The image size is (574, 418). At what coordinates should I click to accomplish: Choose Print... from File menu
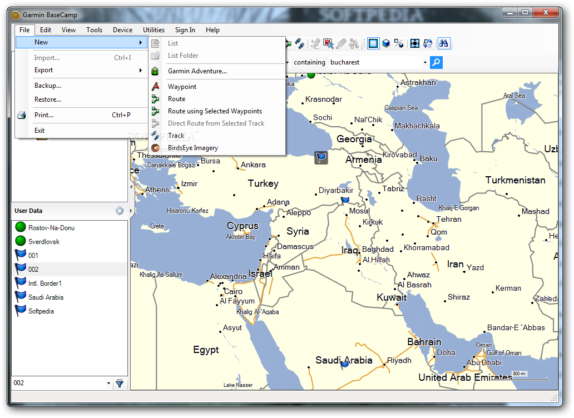[x=81, y=115]
